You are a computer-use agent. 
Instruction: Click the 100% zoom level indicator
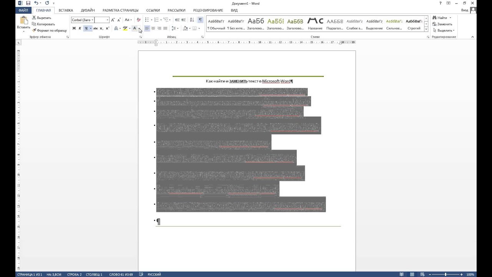coord(470,275)
